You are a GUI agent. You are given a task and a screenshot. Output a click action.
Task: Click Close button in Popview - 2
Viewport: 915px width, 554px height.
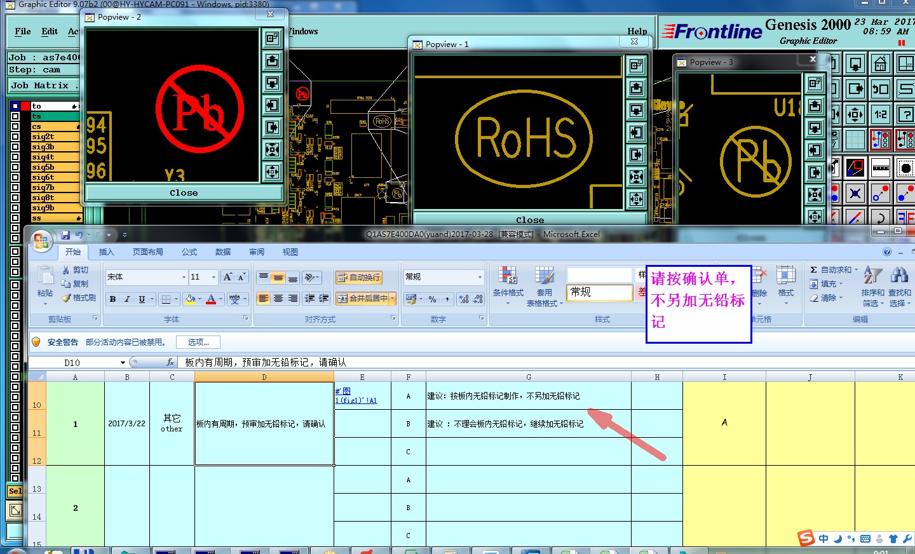point(184,193)
